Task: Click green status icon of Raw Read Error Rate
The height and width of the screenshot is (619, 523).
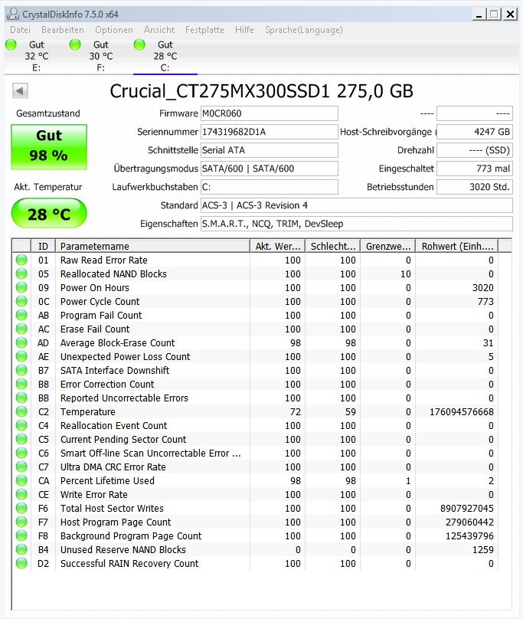Action: 21,260
